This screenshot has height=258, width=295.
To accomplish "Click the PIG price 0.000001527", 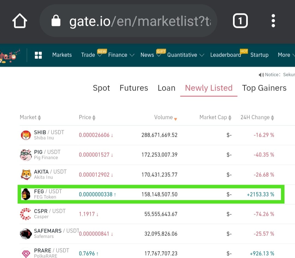I will (x=96, y=155).
